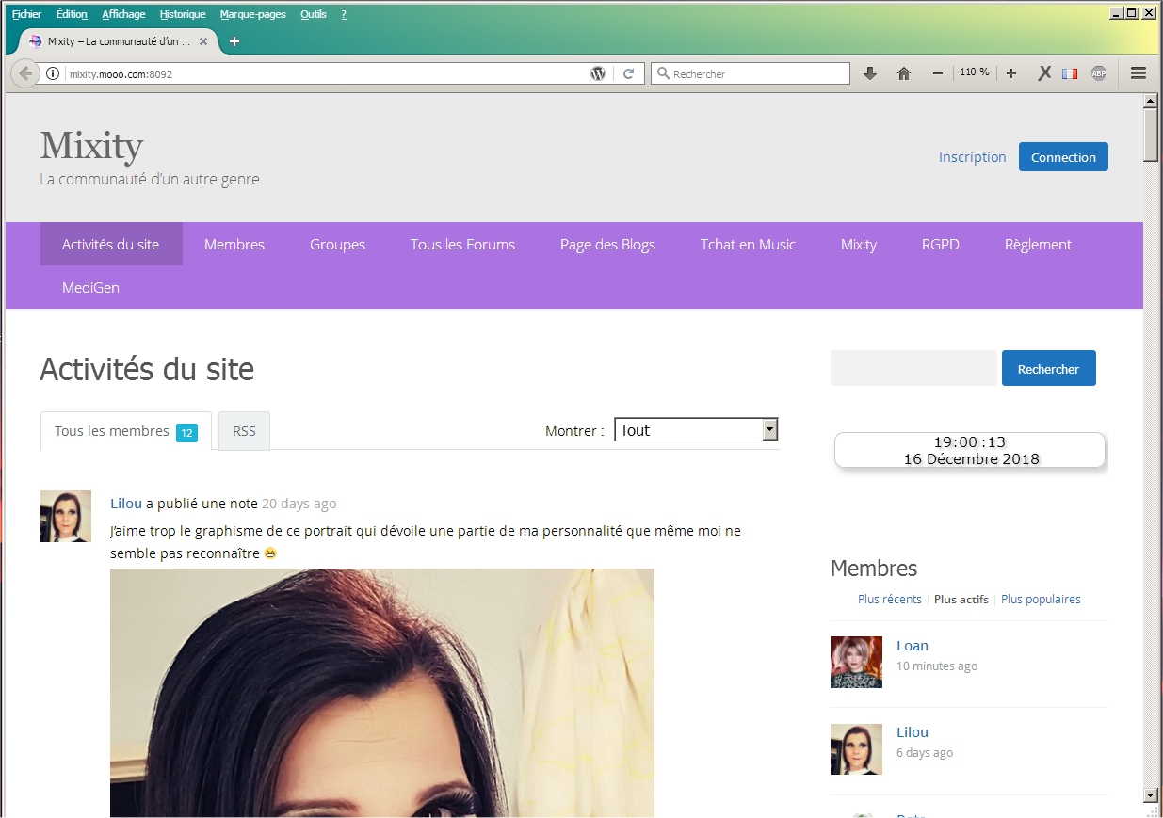Go to the browser home page icon
The width and height of the screenshot is (1163, 818).
click(x=904, y=73)
